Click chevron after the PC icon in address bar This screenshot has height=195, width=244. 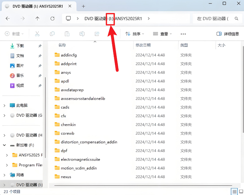pos(78,19)
